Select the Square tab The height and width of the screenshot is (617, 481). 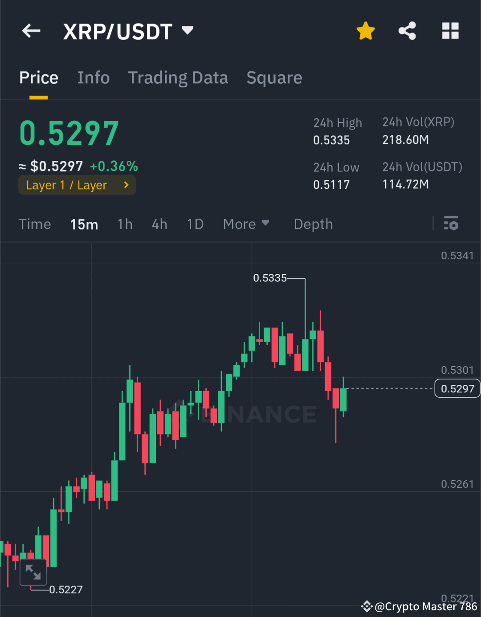coord(274,78)
